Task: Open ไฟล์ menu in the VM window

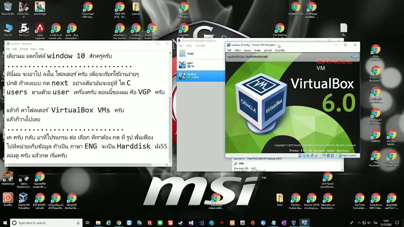Action: 229,50
